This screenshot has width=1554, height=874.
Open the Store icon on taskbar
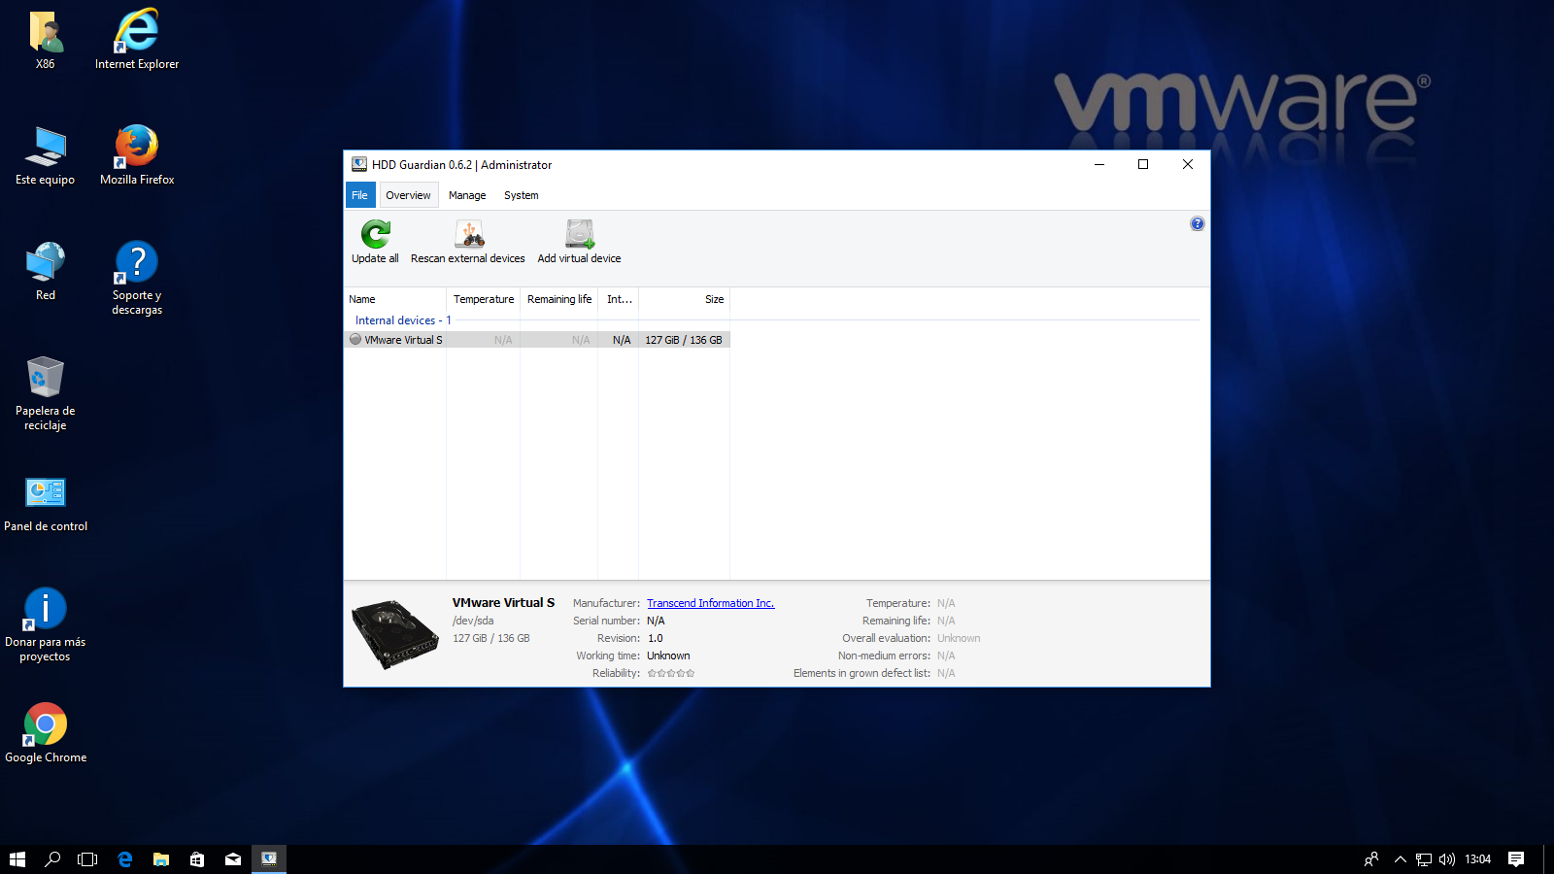point(197,858)
